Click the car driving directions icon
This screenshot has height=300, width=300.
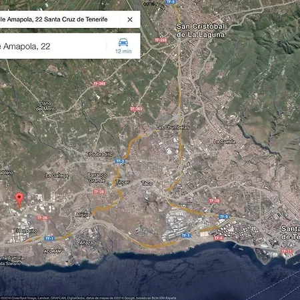(x=123, y=42)
